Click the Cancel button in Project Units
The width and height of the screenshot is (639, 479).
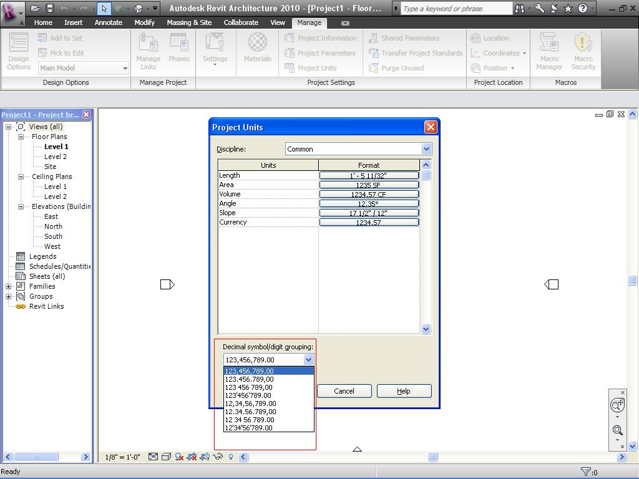344,391
